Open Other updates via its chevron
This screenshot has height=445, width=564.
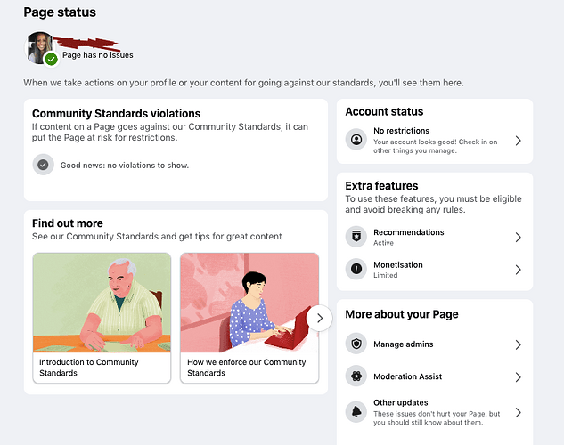click(x=518, y=412)
